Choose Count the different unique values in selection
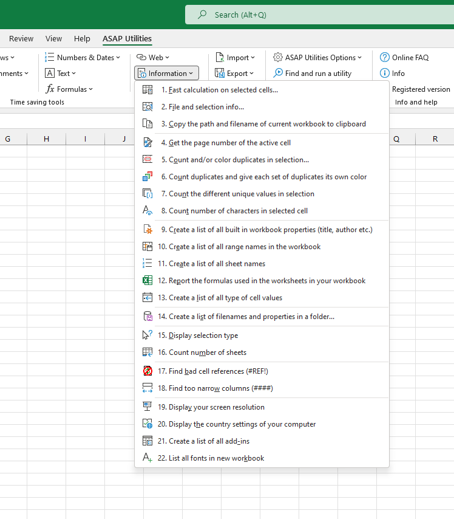Screen dimensions: 454x519 pyautogui.click(x=262, y=194)
